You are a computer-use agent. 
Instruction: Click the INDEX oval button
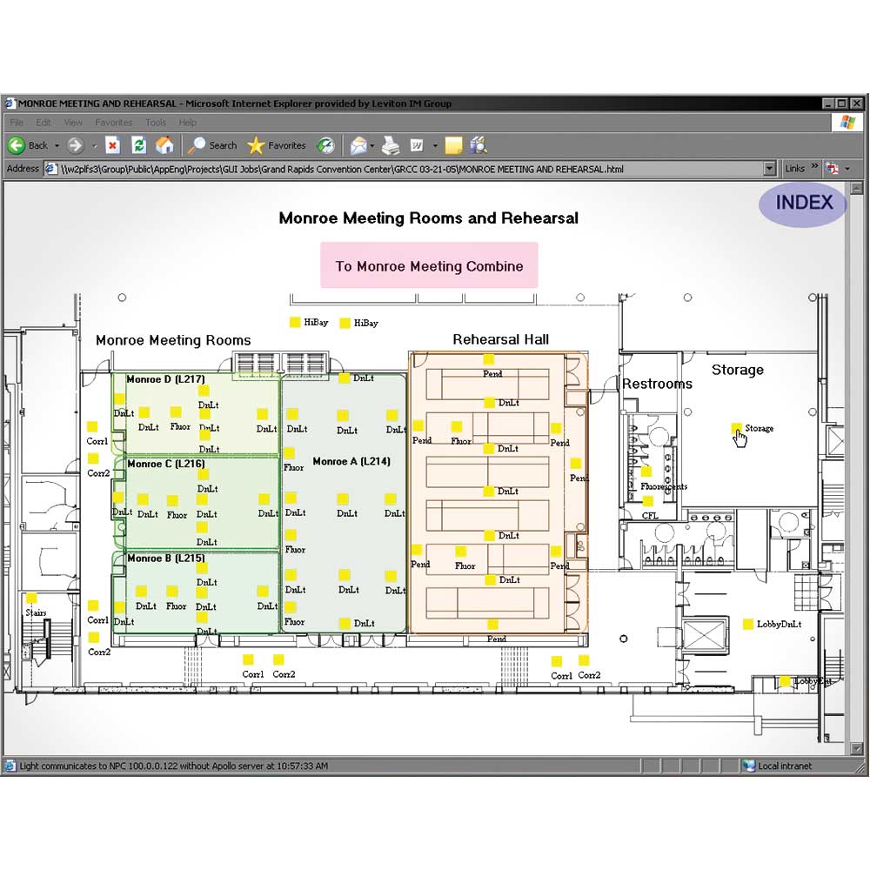point(801,204)
